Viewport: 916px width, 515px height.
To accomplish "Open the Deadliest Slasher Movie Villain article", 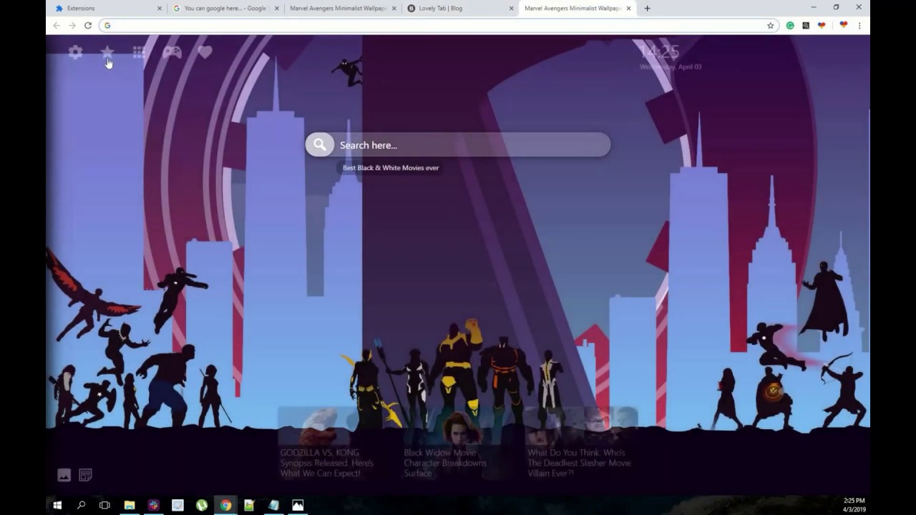I will pyautogui.click(x=580, y=463).
